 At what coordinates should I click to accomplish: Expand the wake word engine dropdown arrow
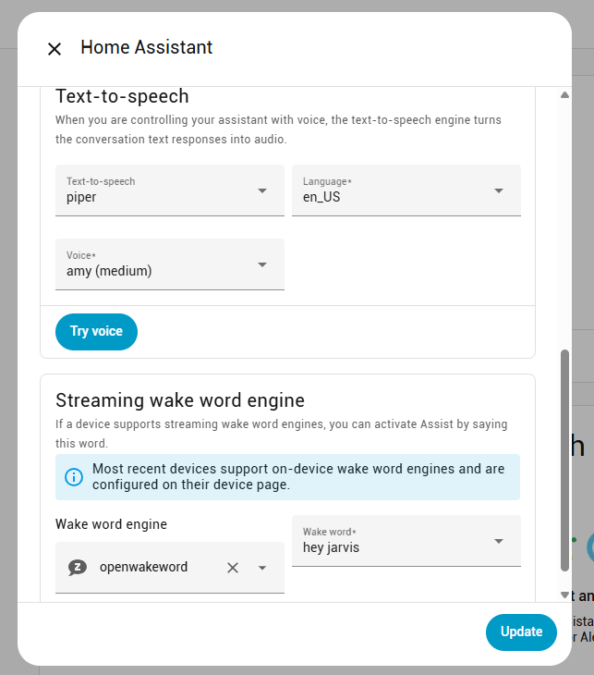[x=262, y=568]
